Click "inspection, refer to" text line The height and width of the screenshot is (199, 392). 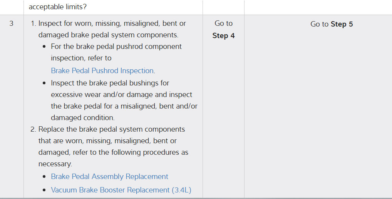81,58
